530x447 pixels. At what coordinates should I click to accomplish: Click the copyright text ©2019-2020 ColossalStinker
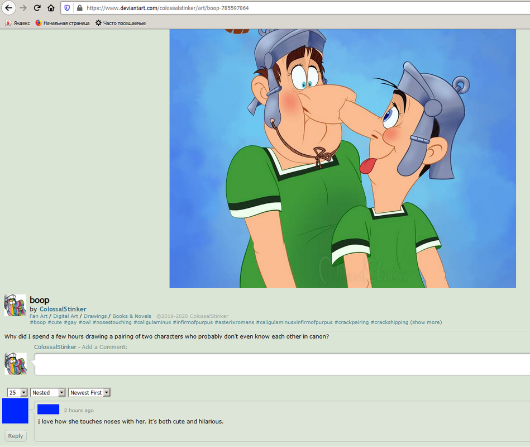click(x=192, y=316)
